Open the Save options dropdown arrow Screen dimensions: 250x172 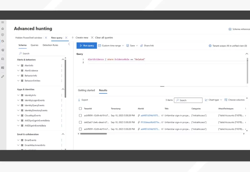pos(137,46)
